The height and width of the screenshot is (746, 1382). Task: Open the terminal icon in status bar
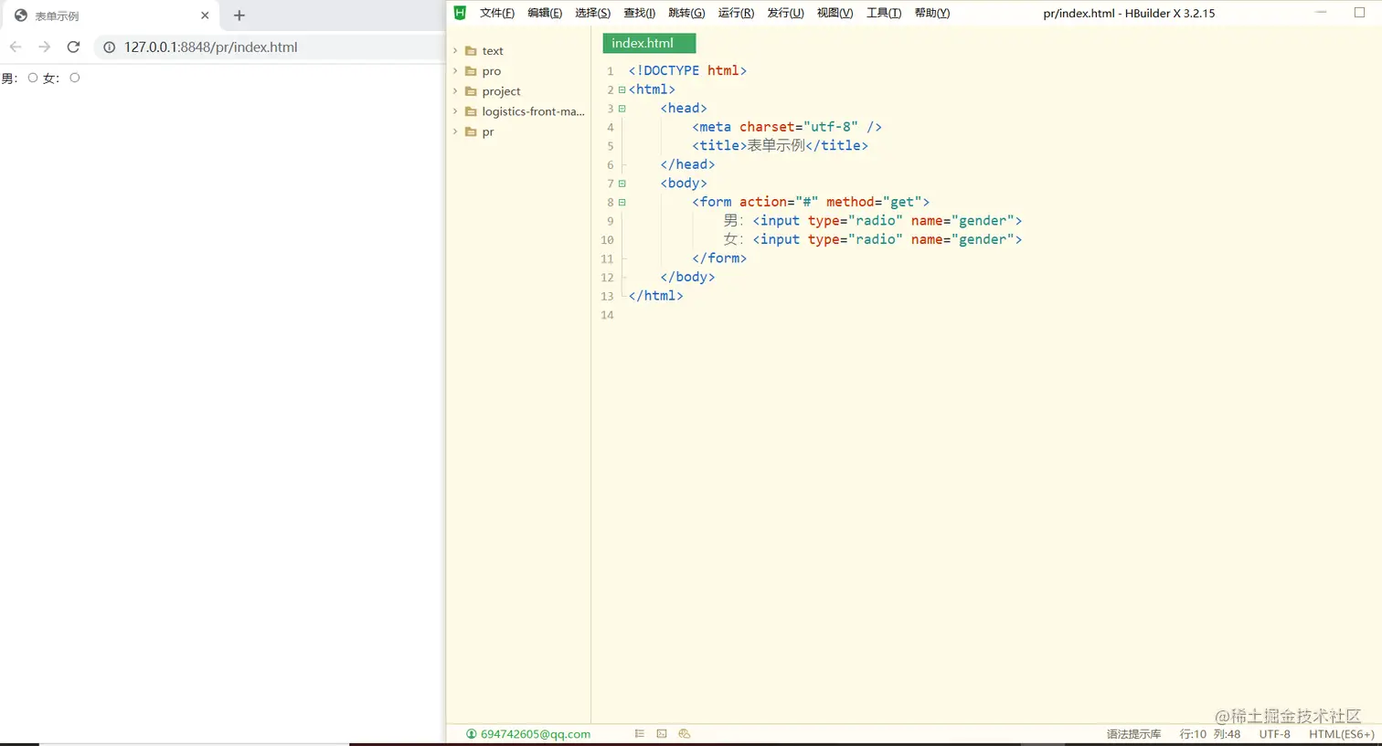pyautogui.click(x=662, y=733)
